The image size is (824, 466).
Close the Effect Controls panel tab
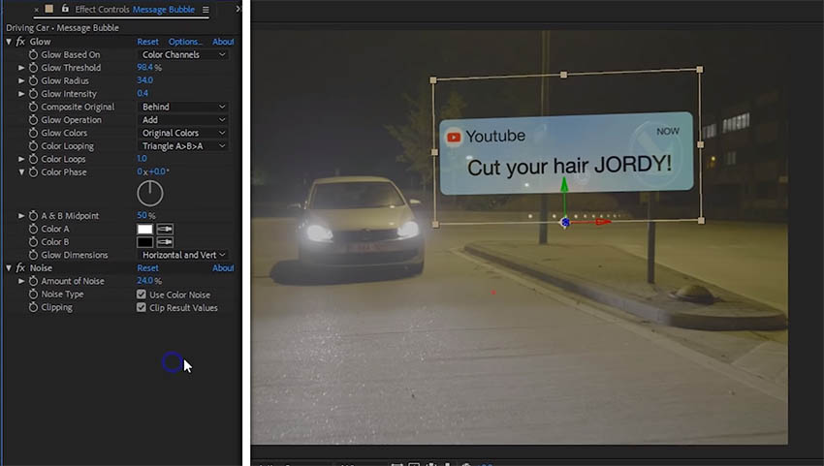coord(36,10)
